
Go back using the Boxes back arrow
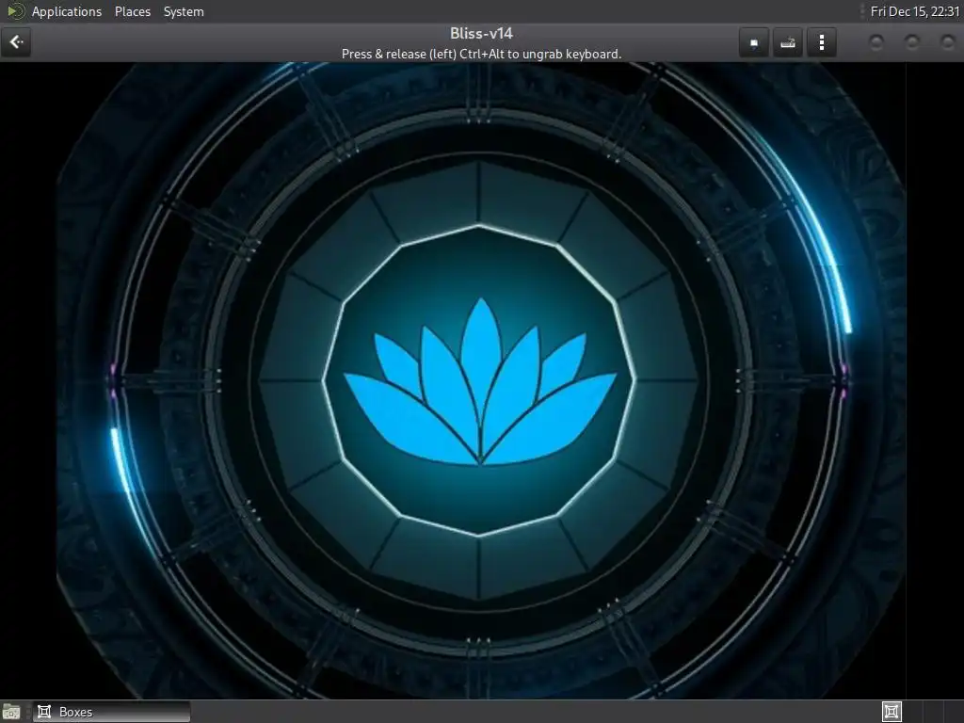(16, 42)
